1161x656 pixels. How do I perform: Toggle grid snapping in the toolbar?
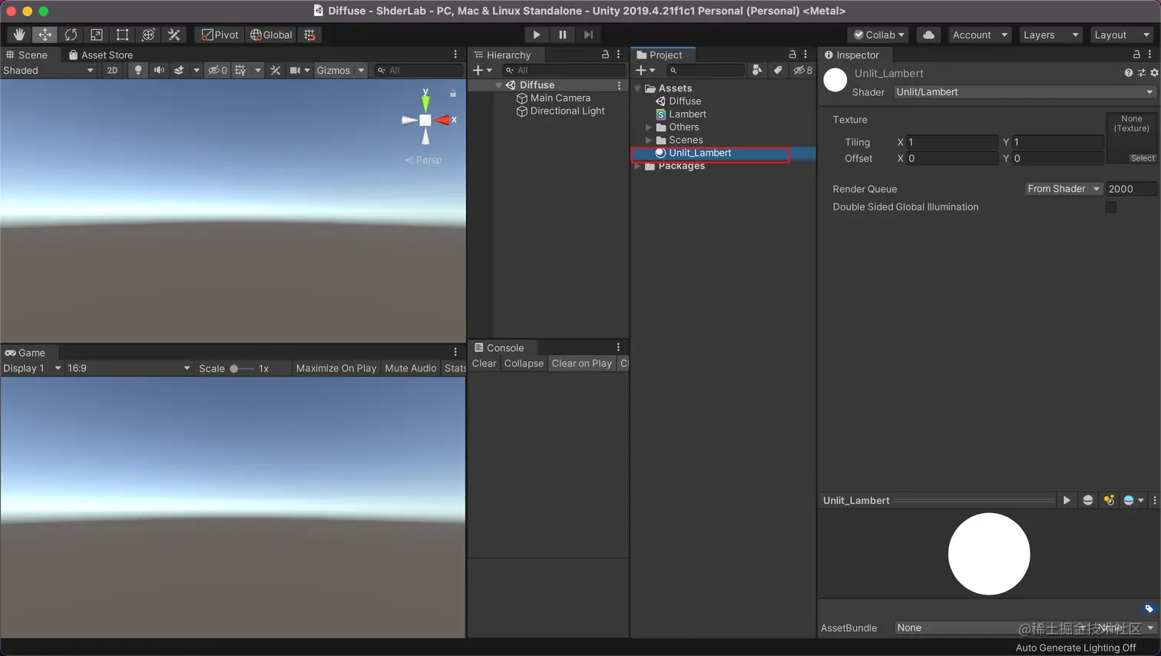tap(309, 35)
